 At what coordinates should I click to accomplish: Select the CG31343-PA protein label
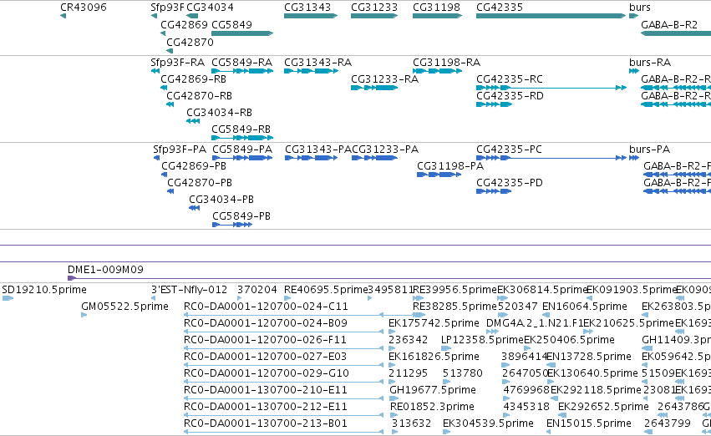pyautogui.click(x=318, y=150)
